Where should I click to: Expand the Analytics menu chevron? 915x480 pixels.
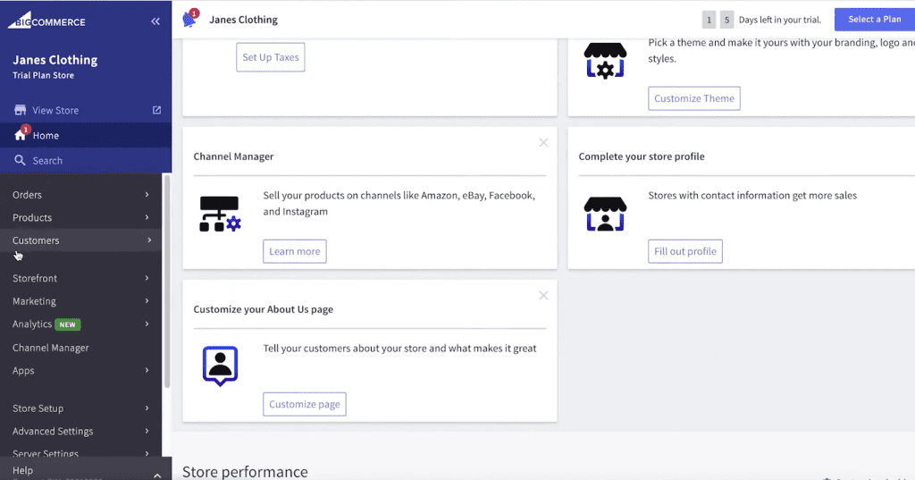pos(147,324)
